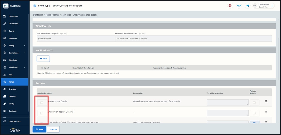Viewport: 281px width, 135px height.
Task: Click the Centrik logo at sidebar bottom
Action: pyautogui.click(x=15, y=130)
